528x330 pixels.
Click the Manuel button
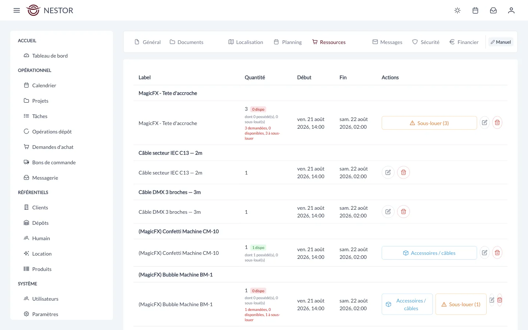tap(501, 42)
